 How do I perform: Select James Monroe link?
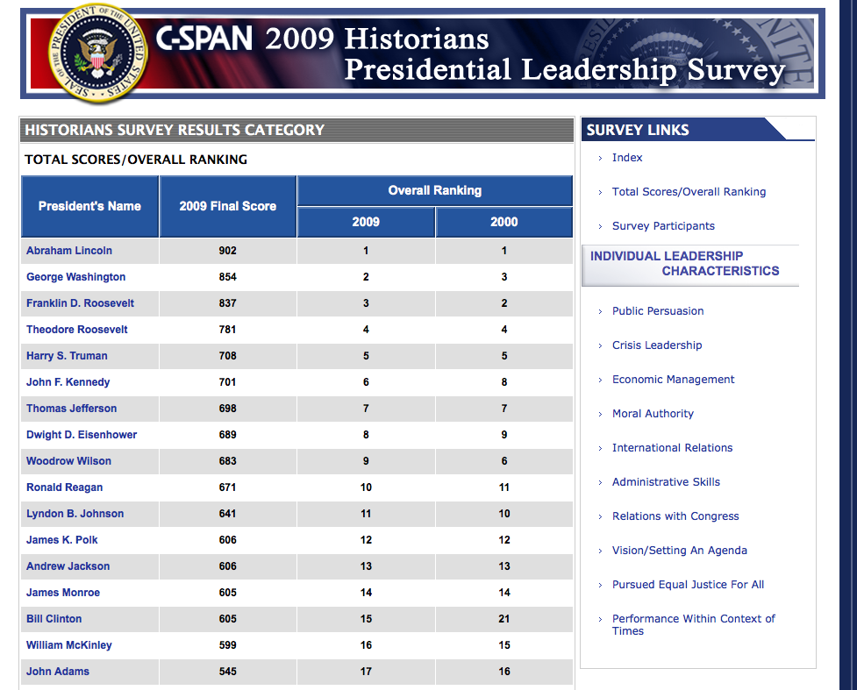(x=63, y=592)
